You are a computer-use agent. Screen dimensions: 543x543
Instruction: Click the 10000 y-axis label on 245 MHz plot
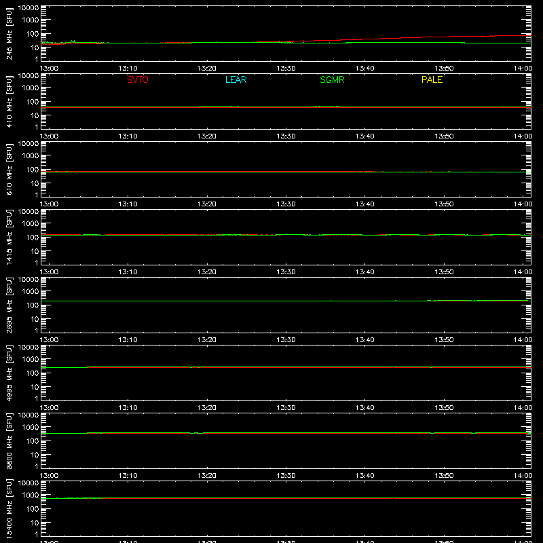tap(29, 8)
